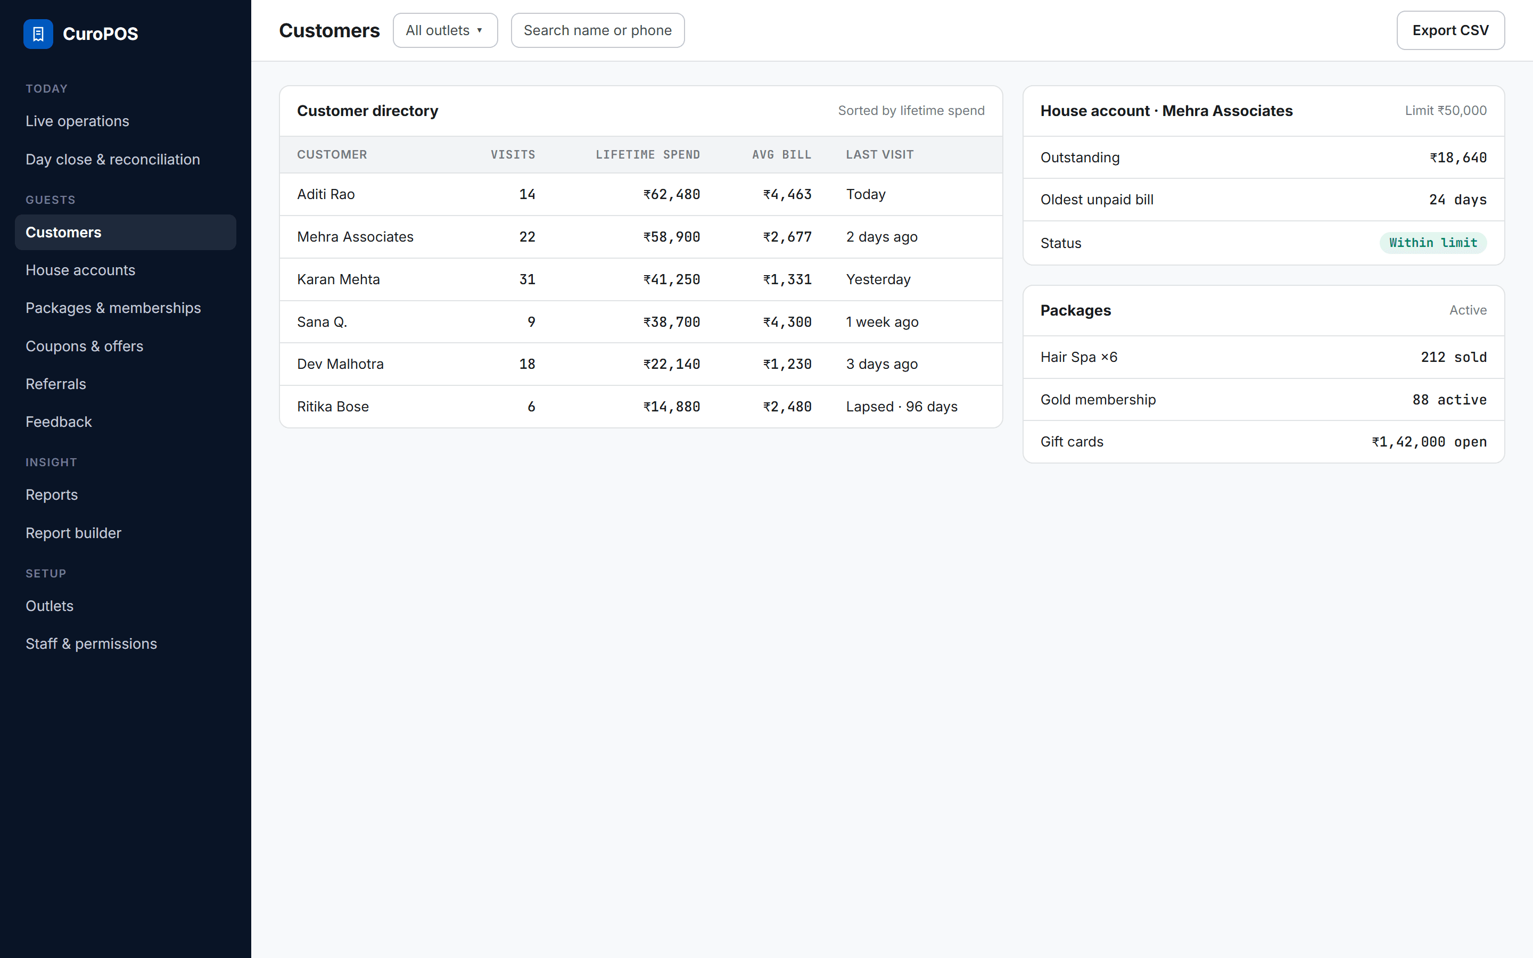Go to Referrals section
This screenshot has height=958, width=1533.
(x=126, y=384)
